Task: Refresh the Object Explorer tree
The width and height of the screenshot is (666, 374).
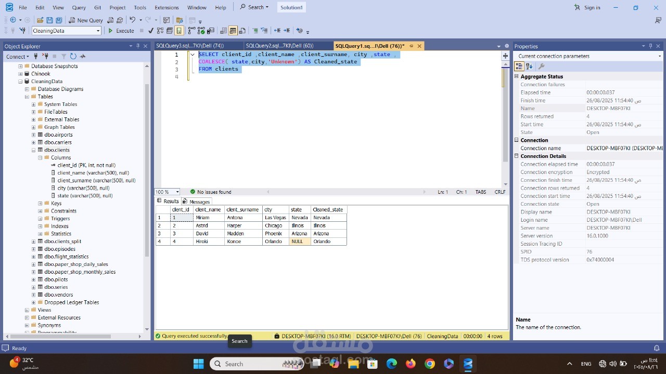Action: point(73,56)
